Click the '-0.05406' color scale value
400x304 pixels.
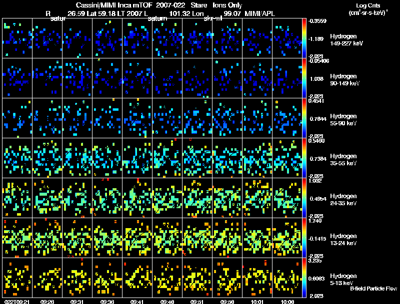point(318,61)
